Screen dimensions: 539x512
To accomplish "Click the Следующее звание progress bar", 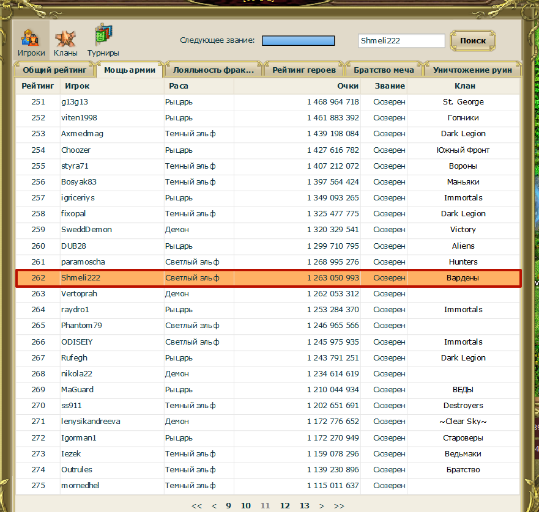I will (298, 40).
